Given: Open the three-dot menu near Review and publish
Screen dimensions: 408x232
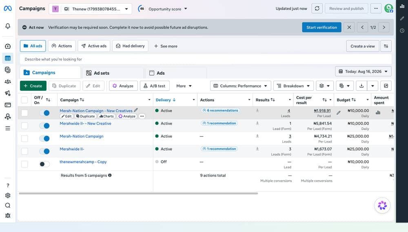Looking at the screenshot, I should click(376, 8).
